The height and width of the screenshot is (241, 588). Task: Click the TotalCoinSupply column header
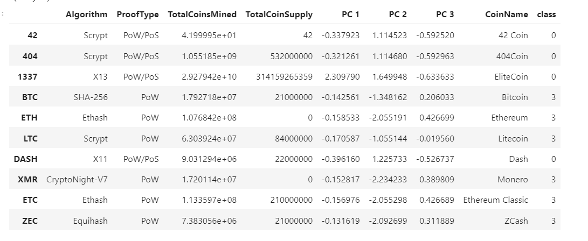click(x=279, y=15)
